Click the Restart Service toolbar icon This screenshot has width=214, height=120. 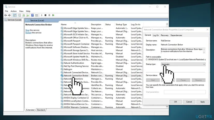pos(53,15)
